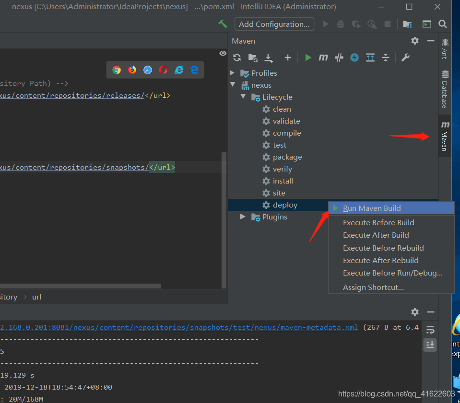Toggle offline mode in Maven toolbar
The height and width of the screenshot is (403, 460).
339,58
